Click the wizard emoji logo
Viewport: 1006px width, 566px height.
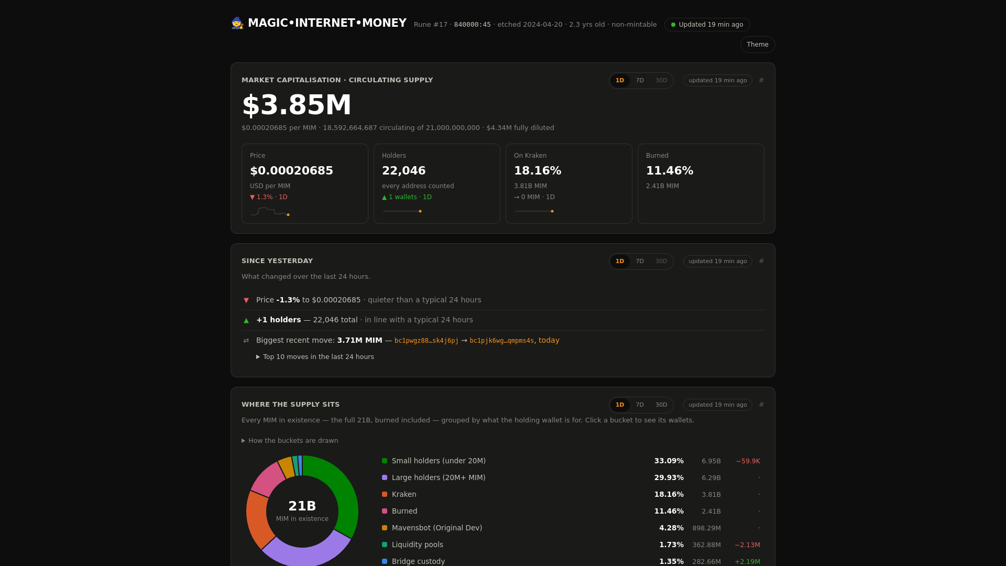[237, 23]
